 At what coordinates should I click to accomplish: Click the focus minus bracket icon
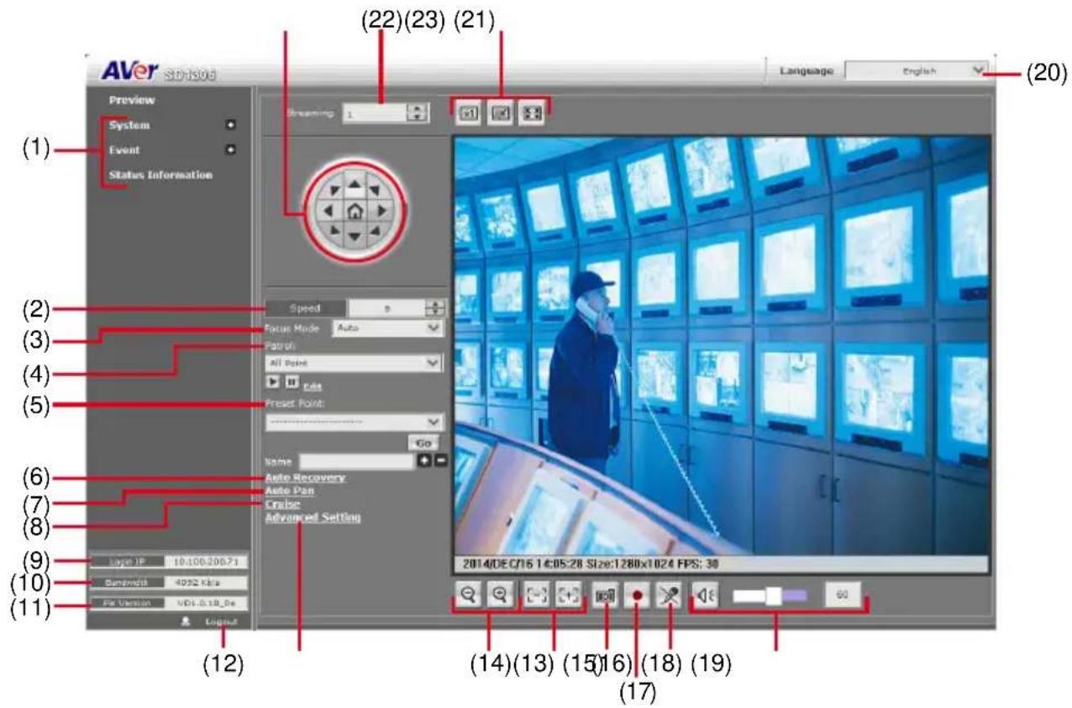[537, 595]
